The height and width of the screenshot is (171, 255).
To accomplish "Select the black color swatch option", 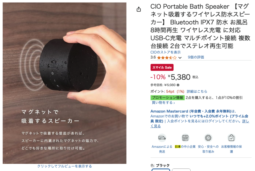I will pyautogui.click(x=161, y=170).
